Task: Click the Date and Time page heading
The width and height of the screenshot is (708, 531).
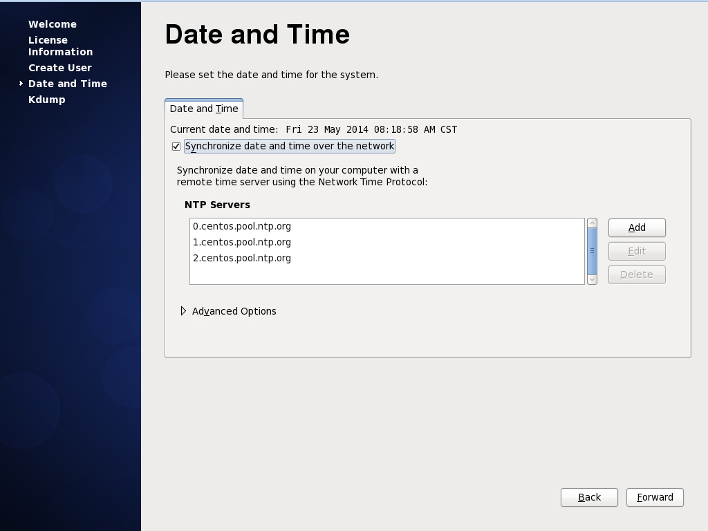Action: [x=257, y=35]
